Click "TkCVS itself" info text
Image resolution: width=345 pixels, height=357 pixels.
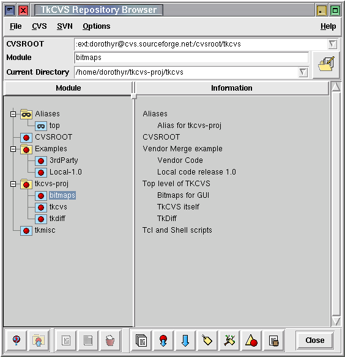click(x=178, y=207)
